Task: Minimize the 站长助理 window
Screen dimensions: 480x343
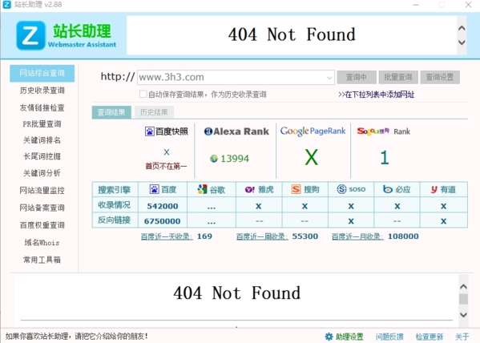Action: pyautogui.click(x=416, y=5)
